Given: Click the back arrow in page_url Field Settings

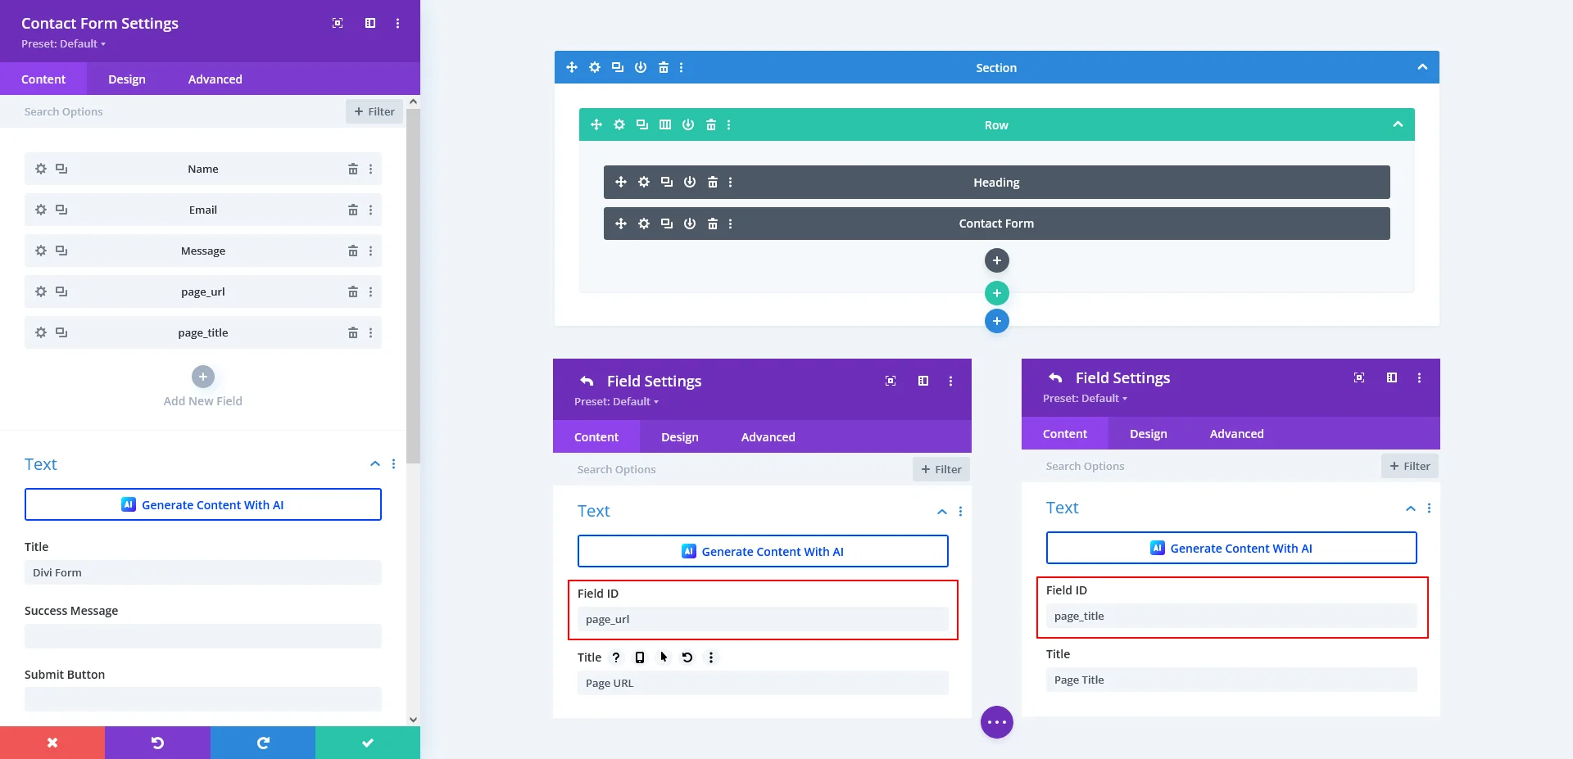Looking at the screenshot, I should (587, 381).
